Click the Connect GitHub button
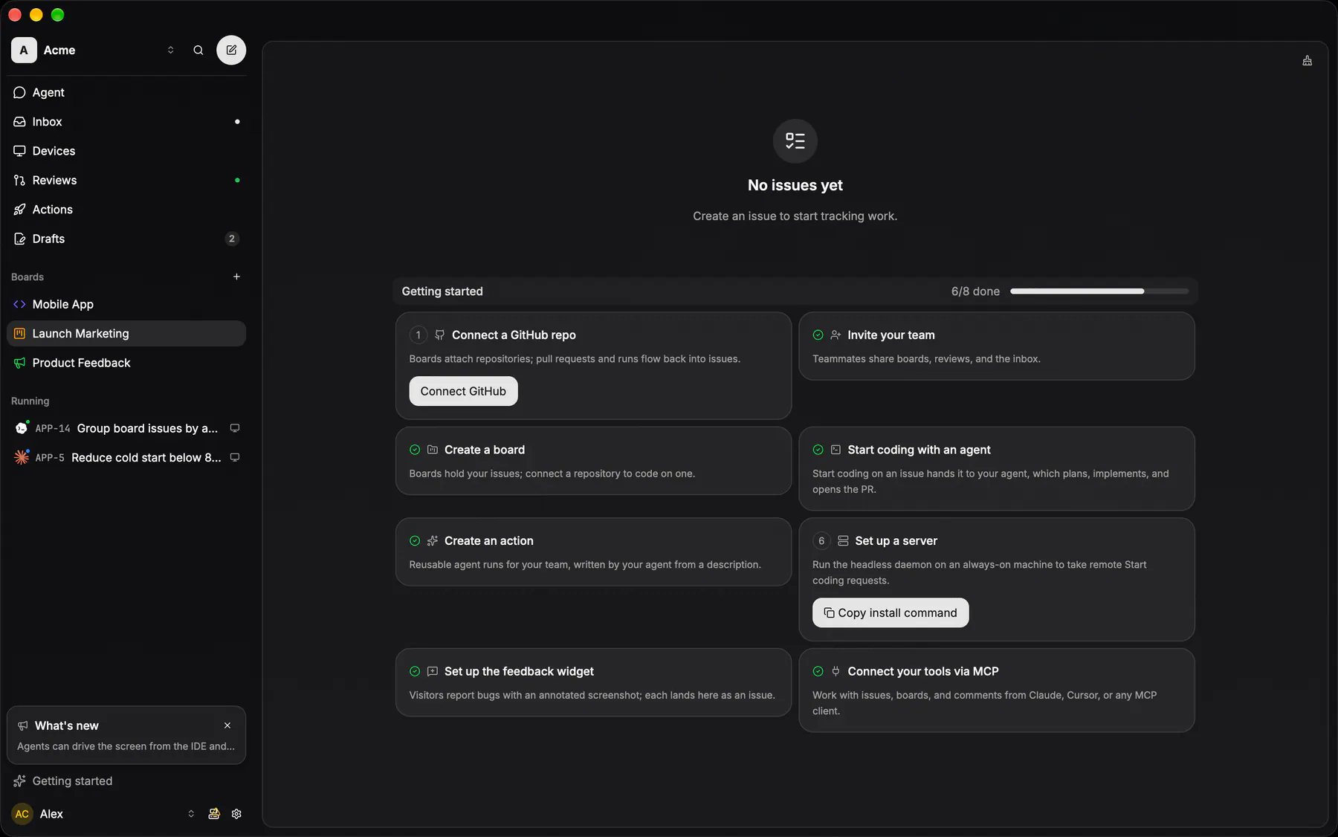 coord(463,391)
